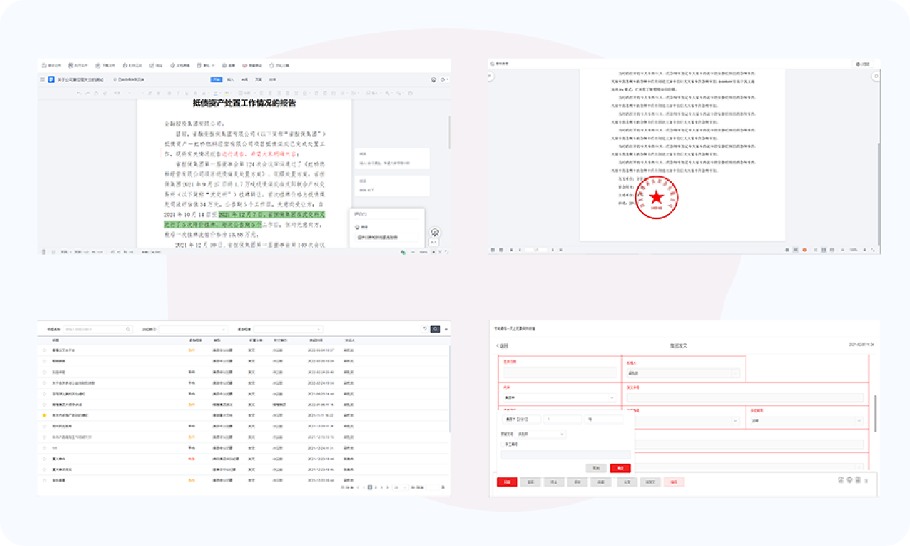Select the highlighted blue tab in the editor ribbon
The height and width of the screenshot is (546, 910).
(216, 80)
